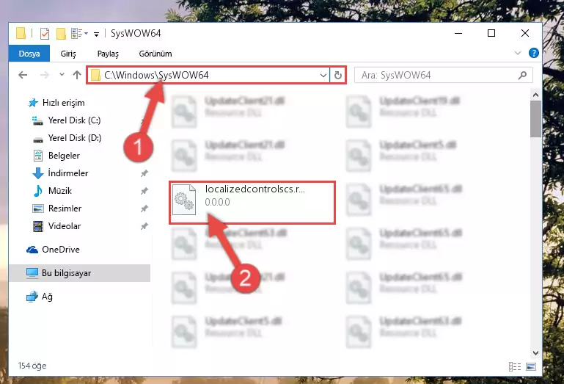Click the localizedcontrolscs file's gear icon
Viewport: 564px width, 384px height.
pos(184,200)
